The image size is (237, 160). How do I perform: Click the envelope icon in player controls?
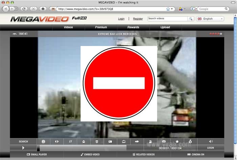tap(164, 141)
